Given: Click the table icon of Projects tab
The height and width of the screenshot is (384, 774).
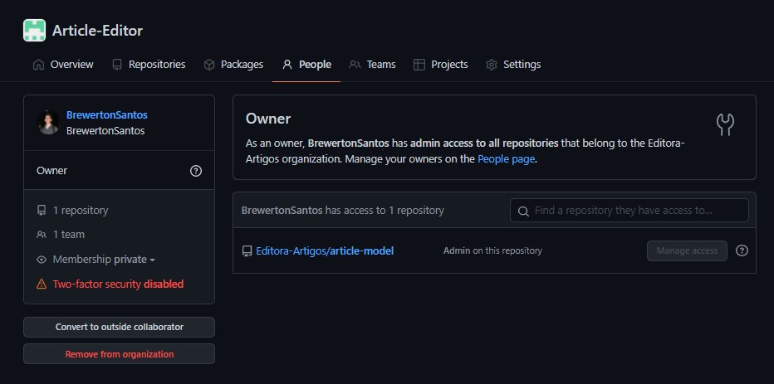Looking at the screenshot, I should [419, 65].
